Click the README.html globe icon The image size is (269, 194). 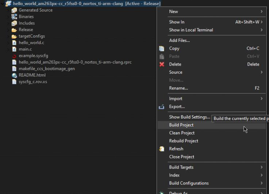(x=15, y=75)
